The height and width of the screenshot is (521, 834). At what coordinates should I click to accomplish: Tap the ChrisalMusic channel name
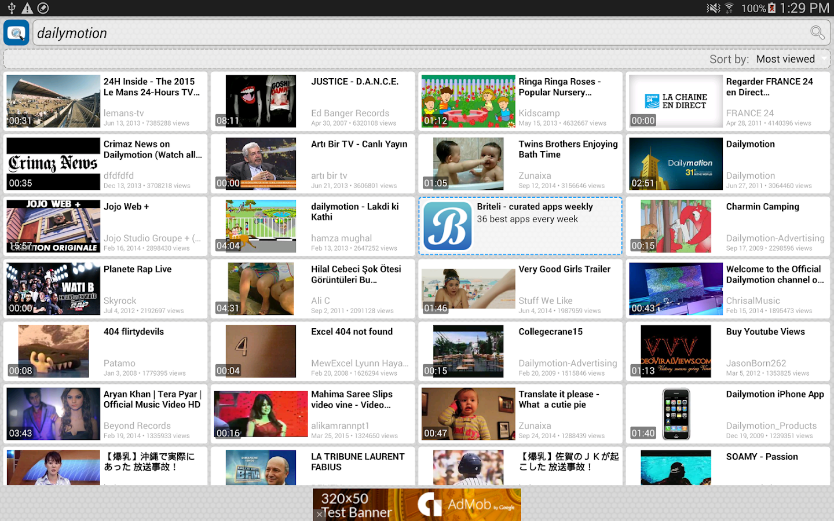(753, 300)
